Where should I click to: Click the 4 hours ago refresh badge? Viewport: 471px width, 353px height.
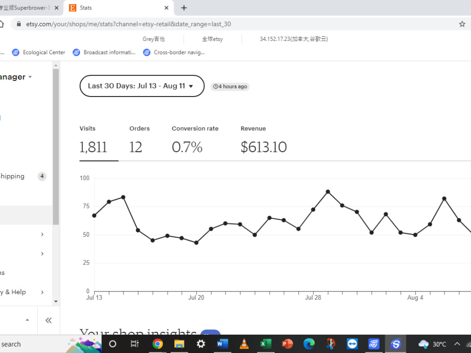click(230, 87)
